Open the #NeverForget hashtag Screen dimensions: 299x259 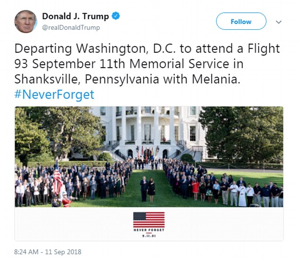pos(54,94)
